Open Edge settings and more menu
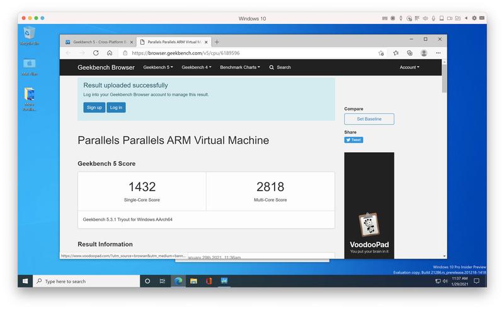The width and height of the screenshot is (504, 310). (x=438, y=53)
